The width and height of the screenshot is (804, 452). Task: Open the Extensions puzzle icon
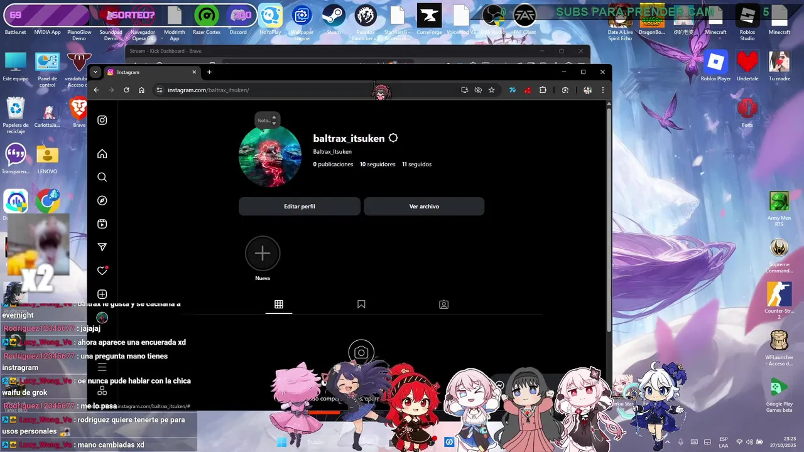543,90
